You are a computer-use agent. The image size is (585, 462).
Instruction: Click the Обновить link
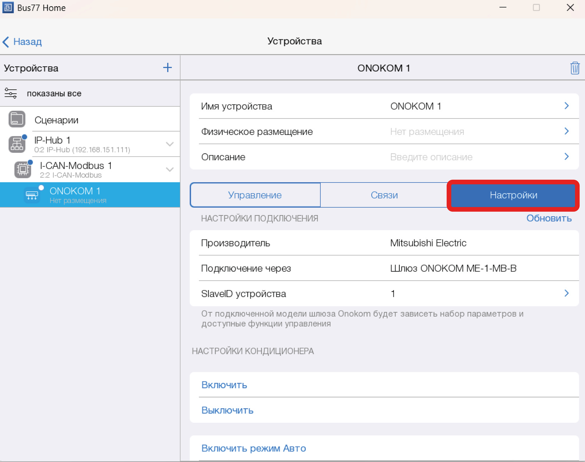[549, 218]
